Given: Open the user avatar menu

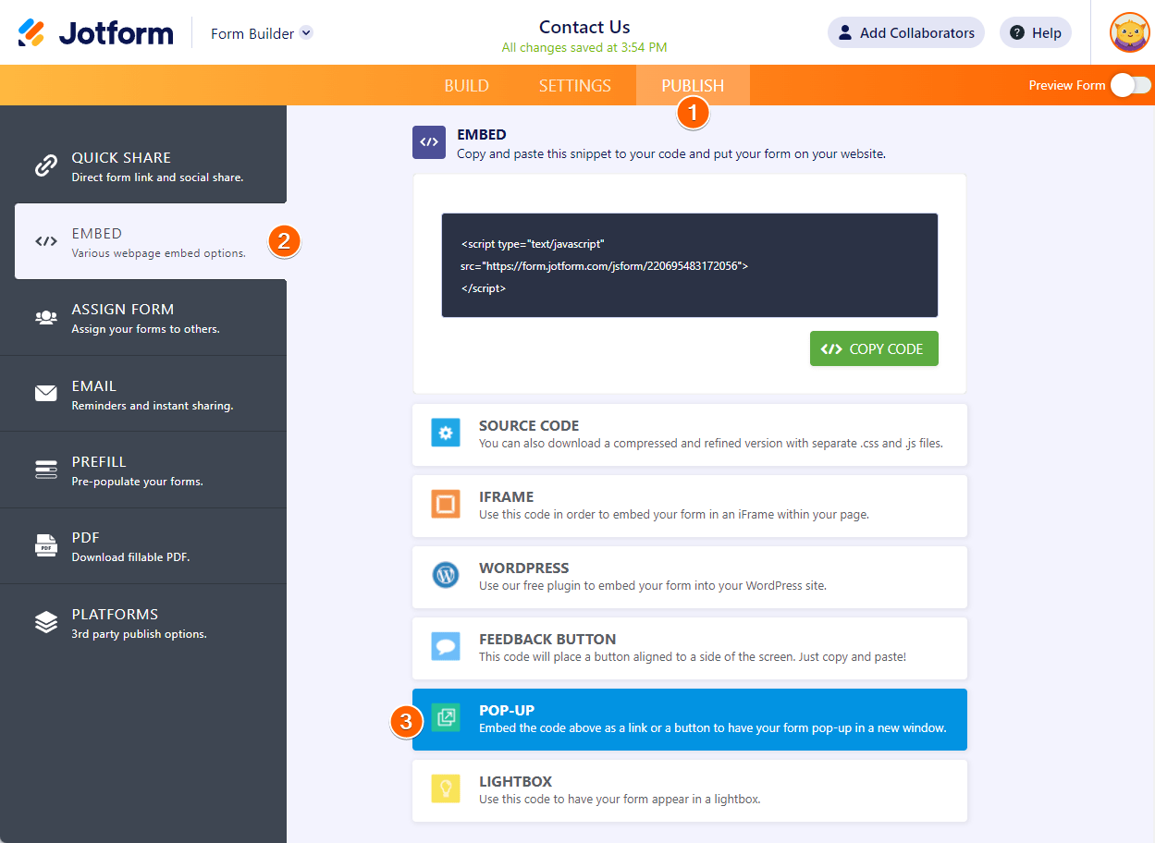Looking at the screenshot, I should [1130, 32].
